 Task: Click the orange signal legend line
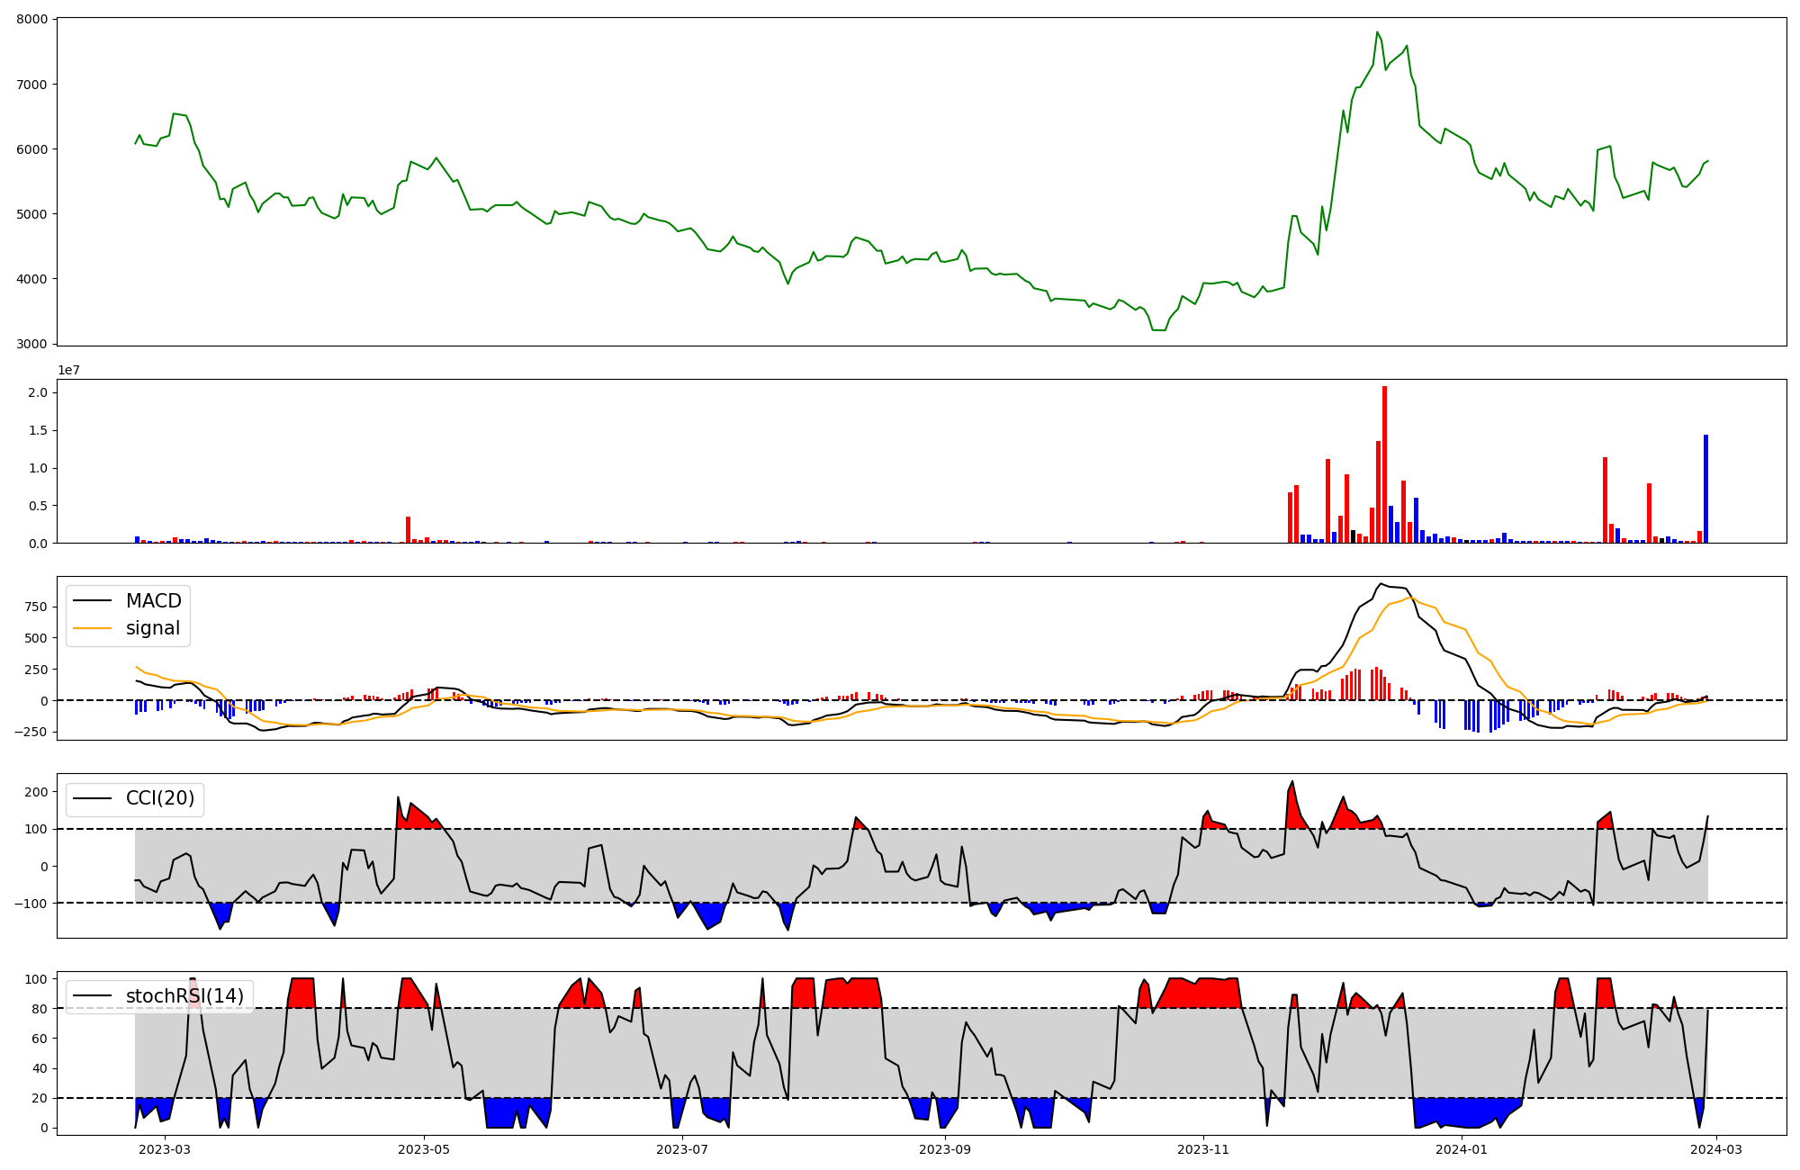pyautogui.click(x=92, y=628)
